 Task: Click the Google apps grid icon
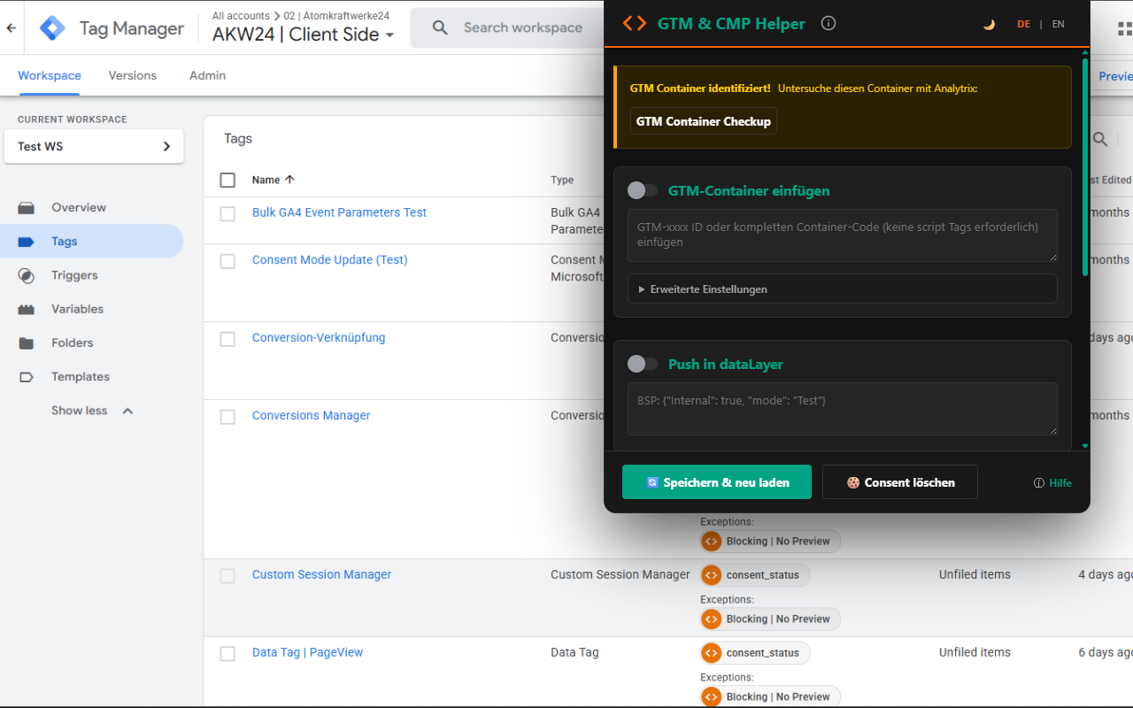(1125, 28)
